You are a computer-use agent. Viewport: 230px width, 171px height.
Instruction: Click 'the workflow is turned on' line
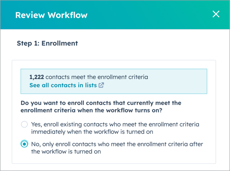tap(66, 152)
